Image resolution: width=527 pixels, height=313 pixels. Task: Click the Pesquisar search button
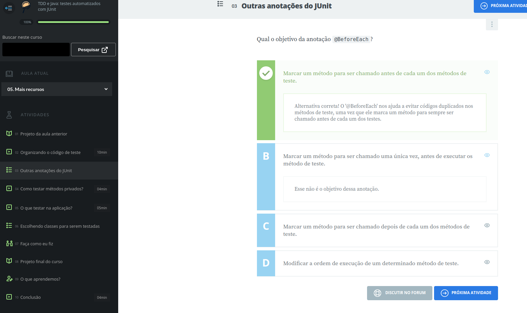tap(93, 50)
